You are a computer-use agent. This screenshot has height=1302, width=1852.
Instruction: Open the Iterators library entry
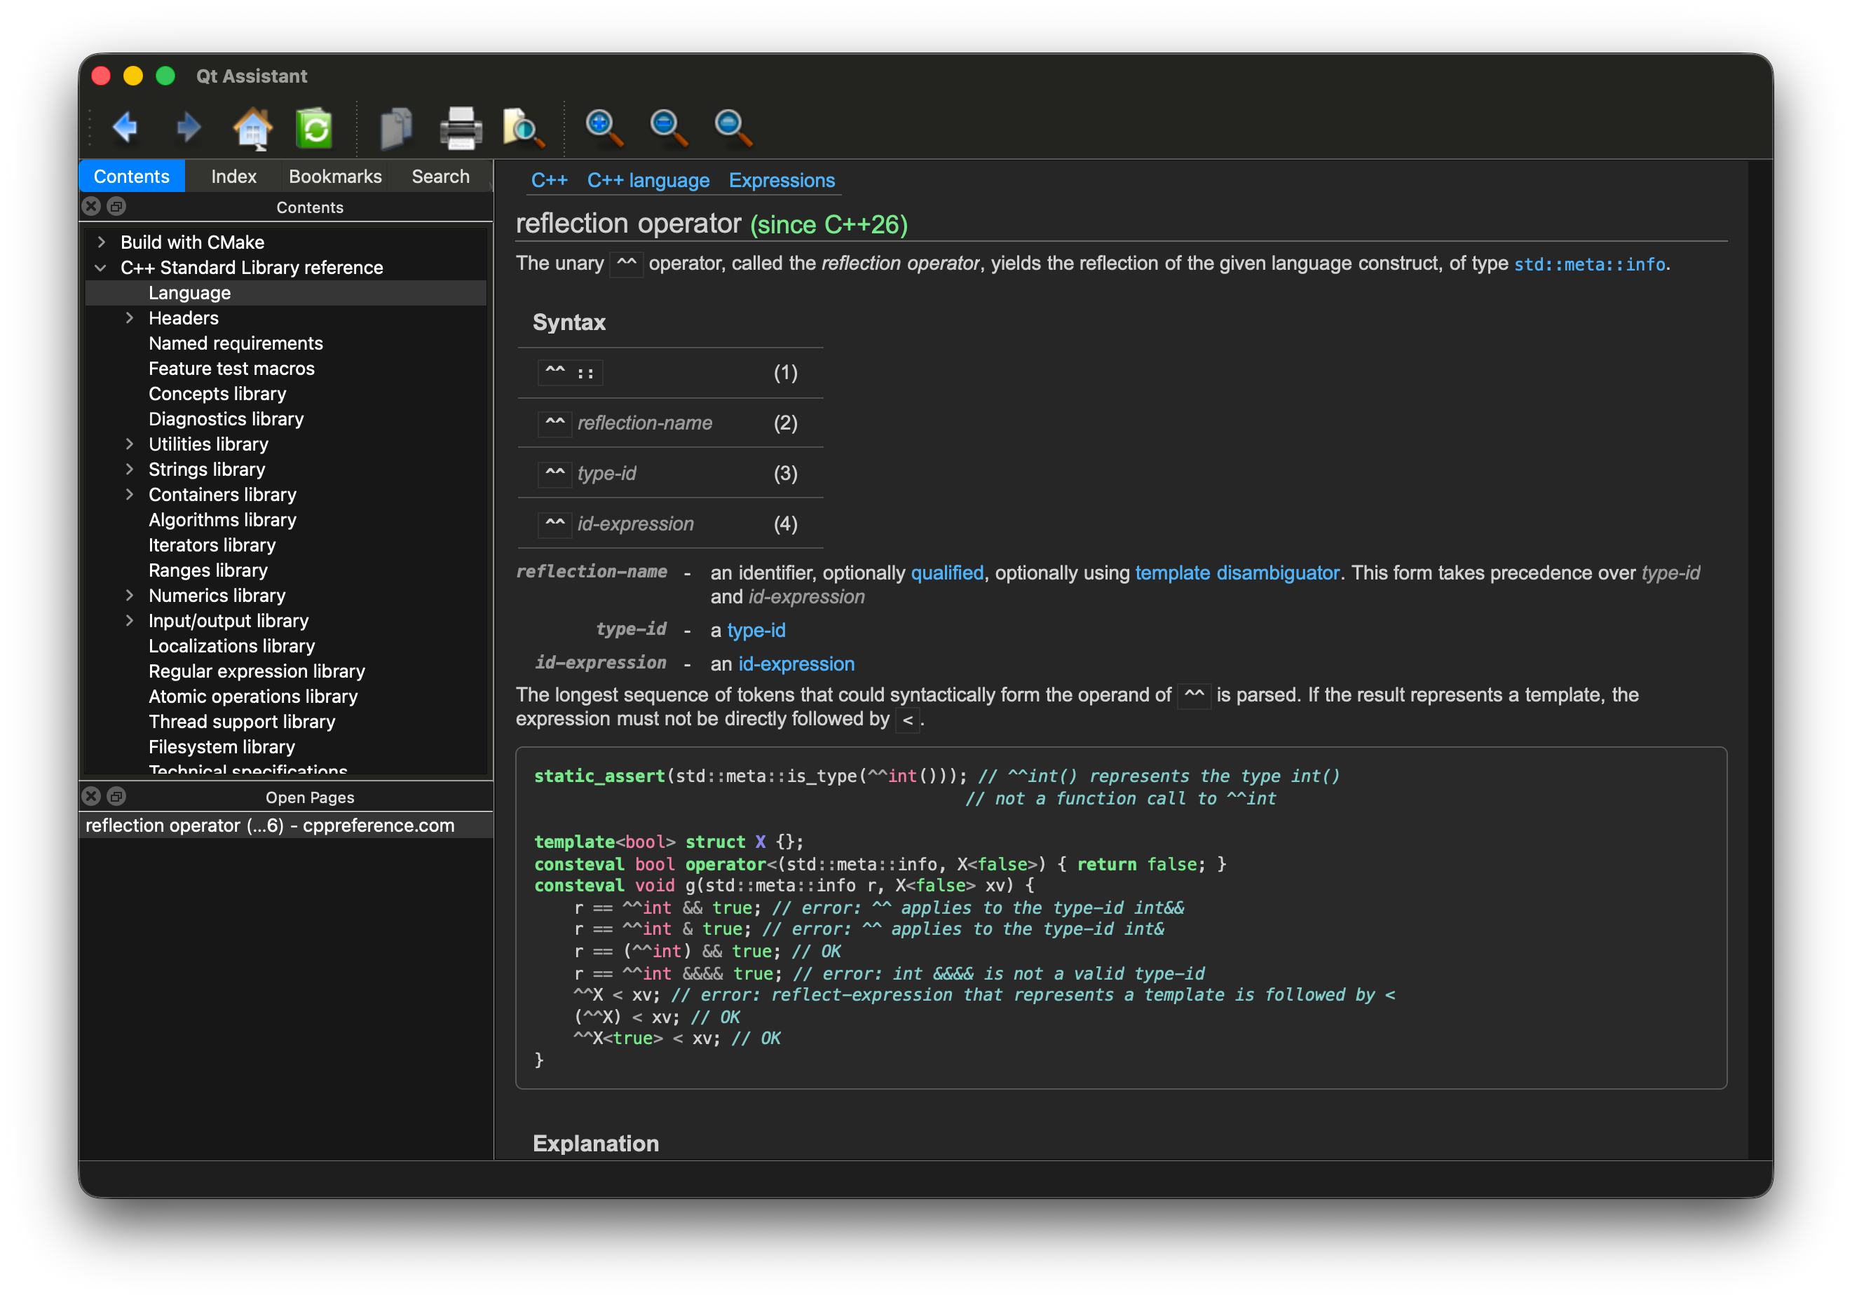[212, 545]
